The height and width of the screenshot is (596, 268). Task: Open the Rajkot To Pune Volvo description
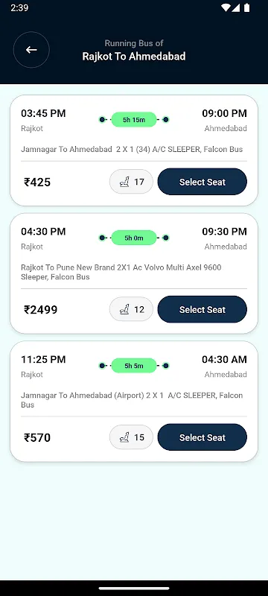tap(121, 272)
